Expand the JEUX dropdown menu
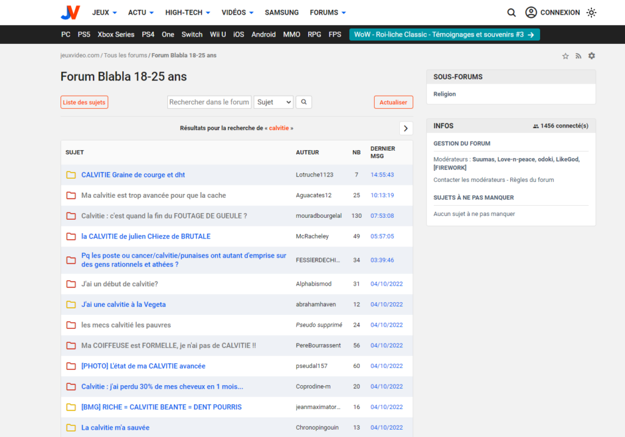The height and width of the screenshot is (437, 625). click(x=105, y=12)
